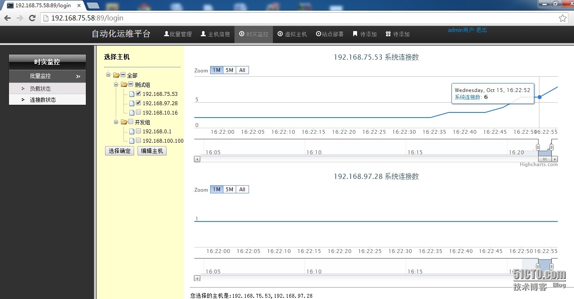Screen dimensions: 574x299
Task: Enable the 192.168.10.16 host checkbox
Action: click(138, 112)
